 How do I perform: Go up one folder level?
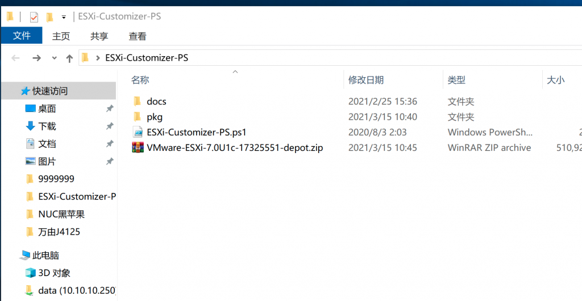pyautogui.click(x=69, y=58)
